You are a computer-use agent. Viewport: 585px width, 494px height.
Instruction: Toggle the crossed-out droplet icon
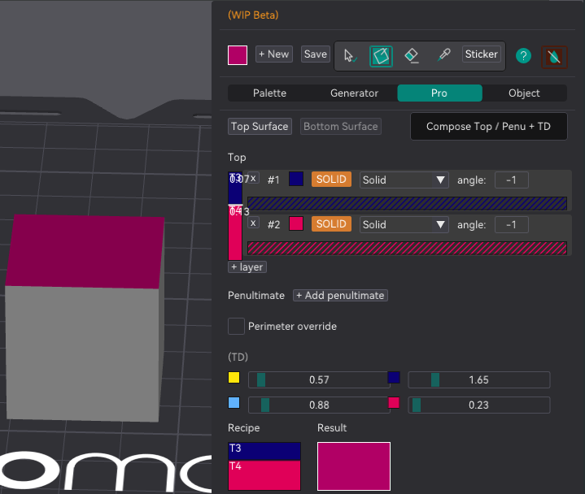tap(554, 57)
